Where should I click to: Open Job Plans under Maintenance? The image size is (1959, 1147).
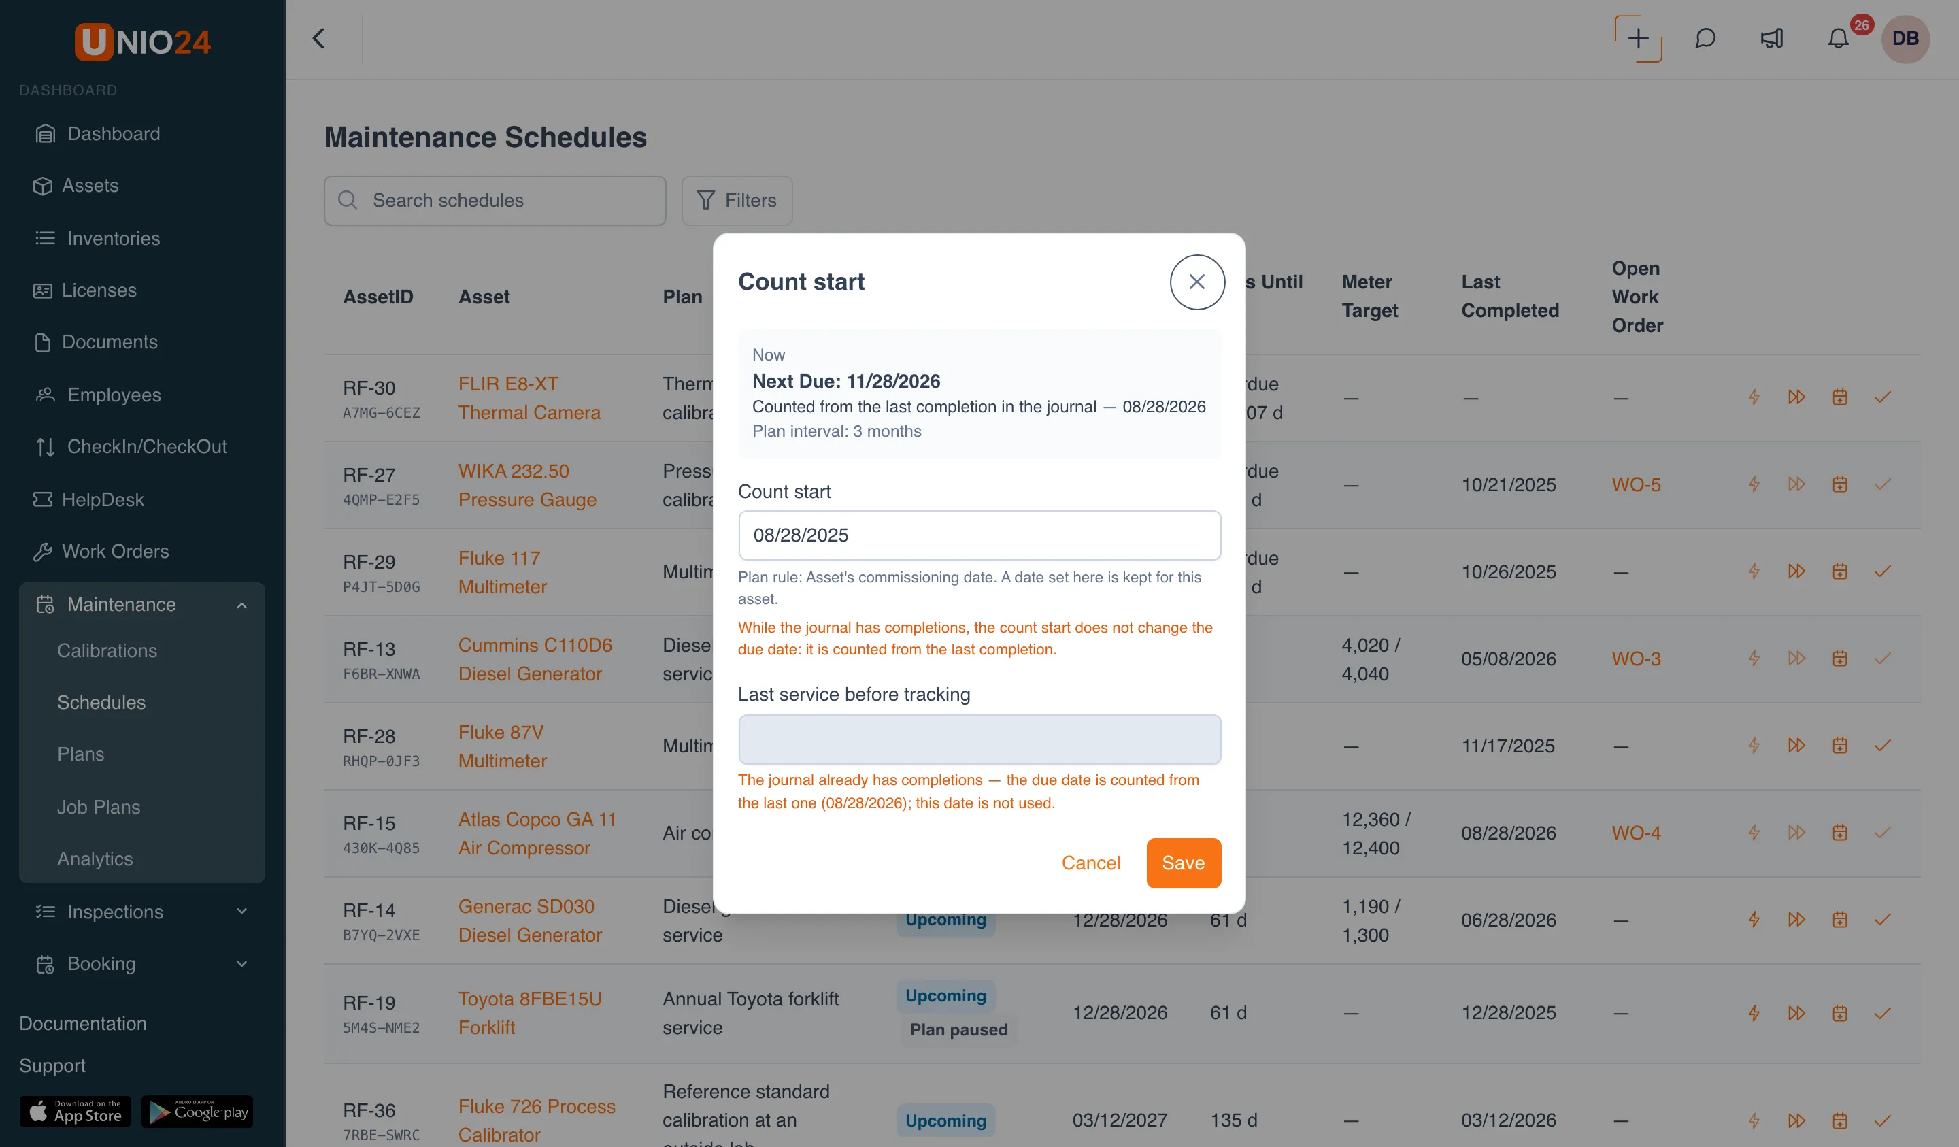pos(99,807)
